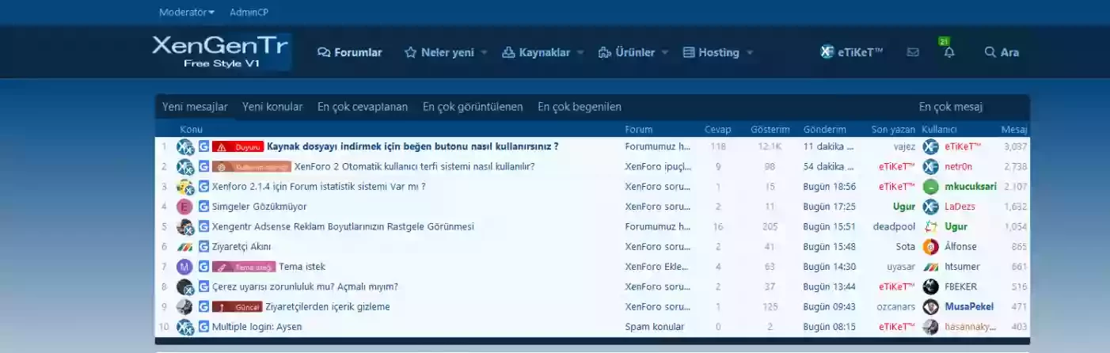Click the avatar on 'Tema istek' row
Image resolution: width=1110 pixels, height=353 pixels.
[184, 267]
